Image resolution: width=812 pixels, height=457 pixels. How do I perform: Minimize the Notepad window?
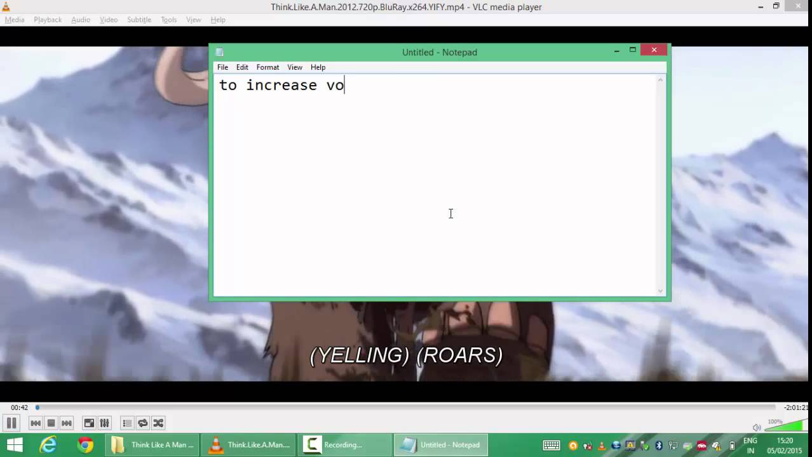click(616, 51)
